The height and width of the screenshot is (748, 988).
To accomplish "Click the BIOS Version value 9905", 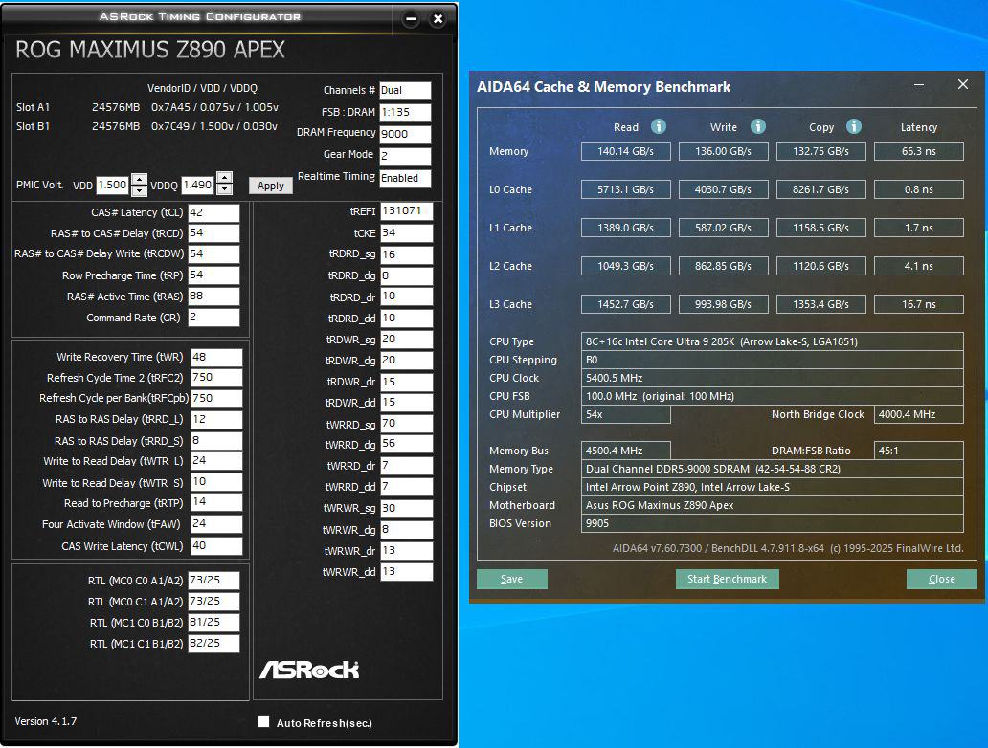I will coord(772,523).
